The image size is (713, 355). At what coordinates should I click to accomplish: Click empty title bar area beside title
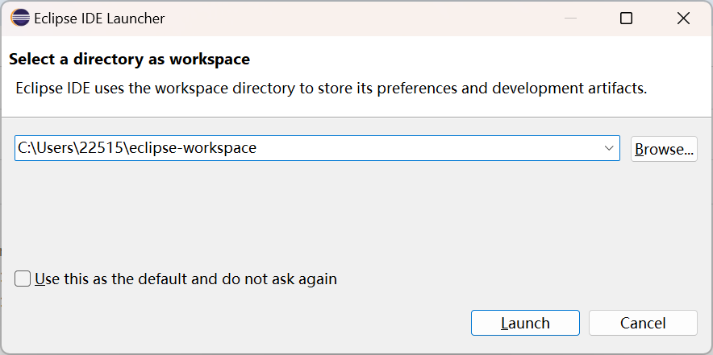(363, 19)
